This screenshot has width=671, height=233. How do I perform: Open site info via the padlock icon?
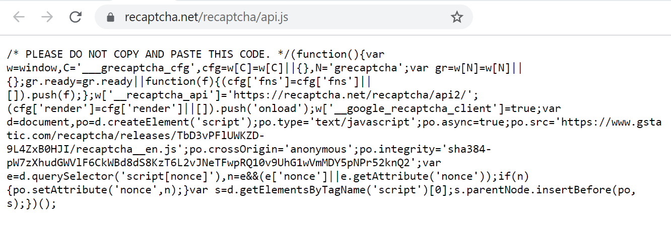(x=111, y=17)
